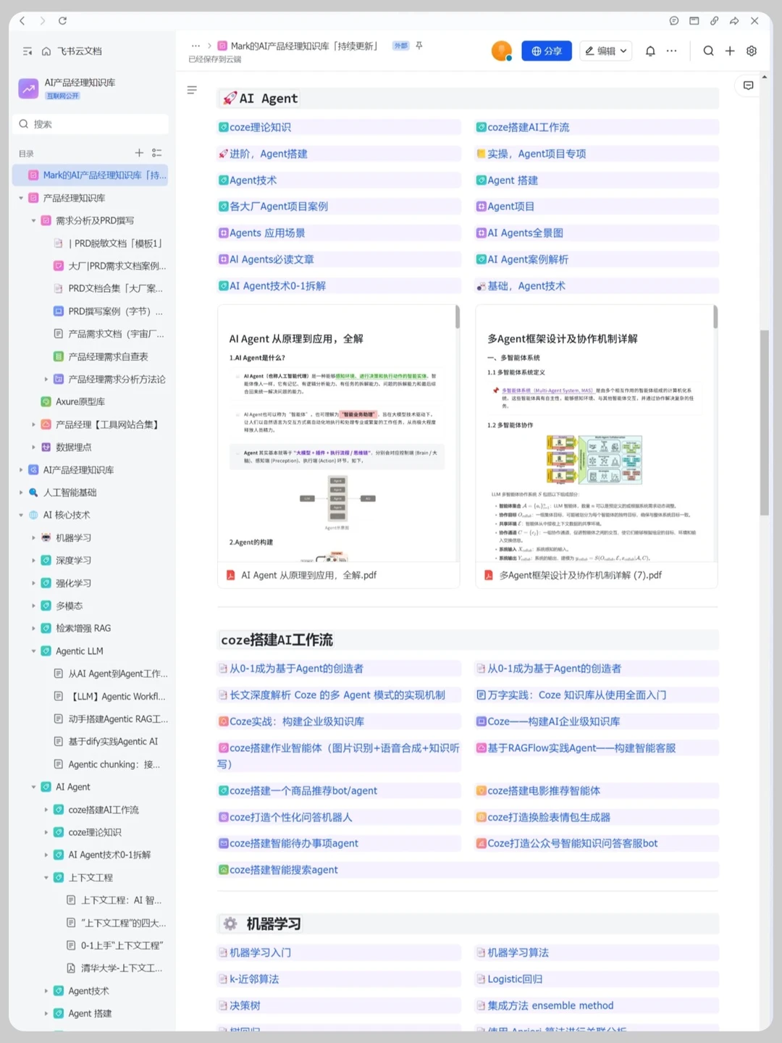Click the mini-window icon in the title bar
Viewport: 782px width, 1043px height.
pos(694,21)
